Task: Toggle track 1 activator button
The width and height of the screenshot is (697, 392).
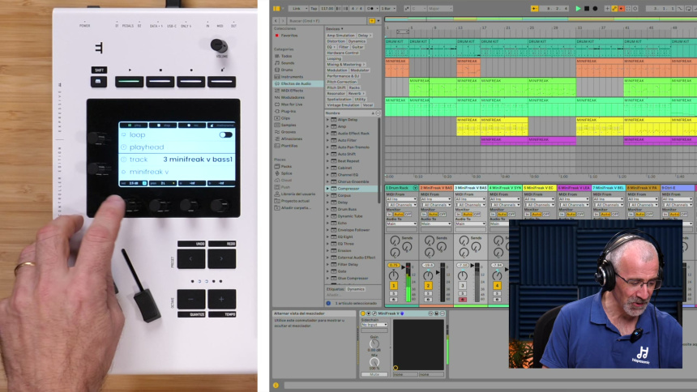Action: click(393, 286)
